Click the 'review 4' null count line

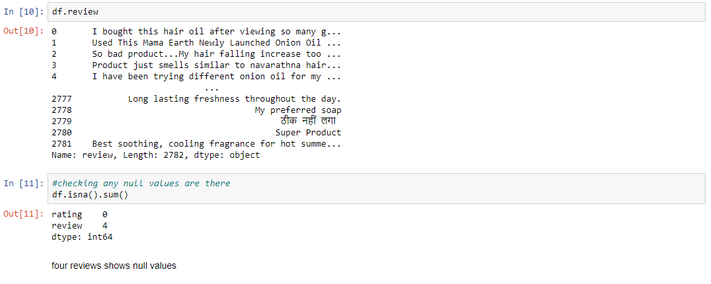pos(80,226)
